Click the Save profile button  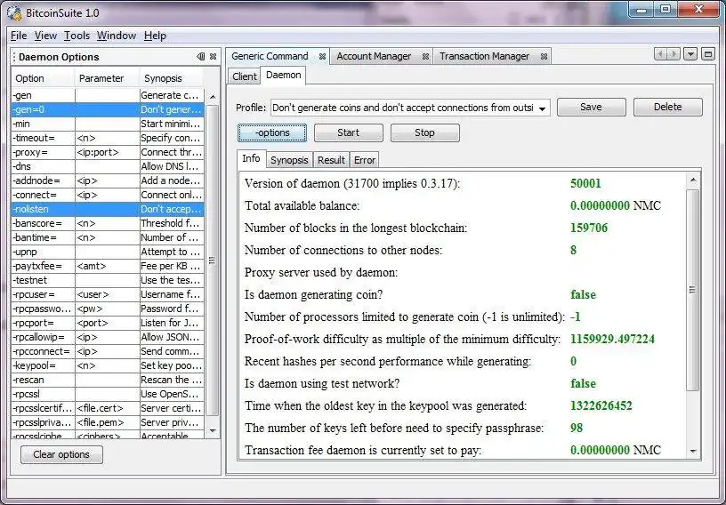coord(592,107)
